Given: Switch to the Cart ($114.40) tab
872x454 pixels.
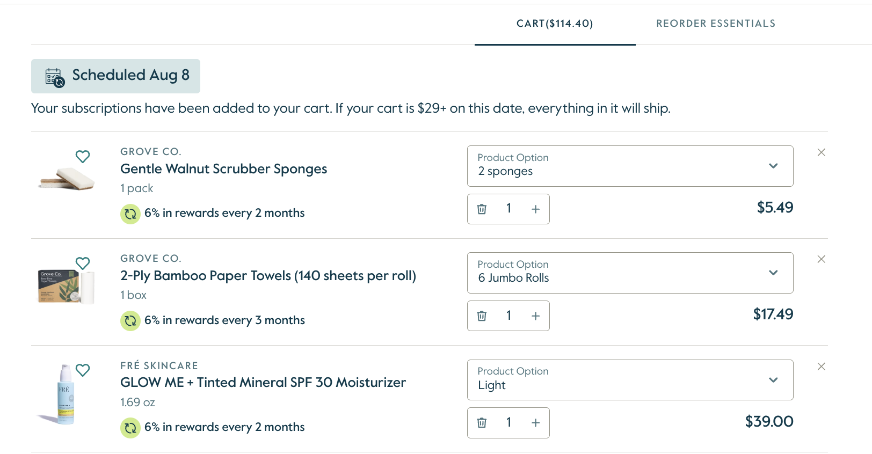Looking at the screenshot, I should 555,24.
